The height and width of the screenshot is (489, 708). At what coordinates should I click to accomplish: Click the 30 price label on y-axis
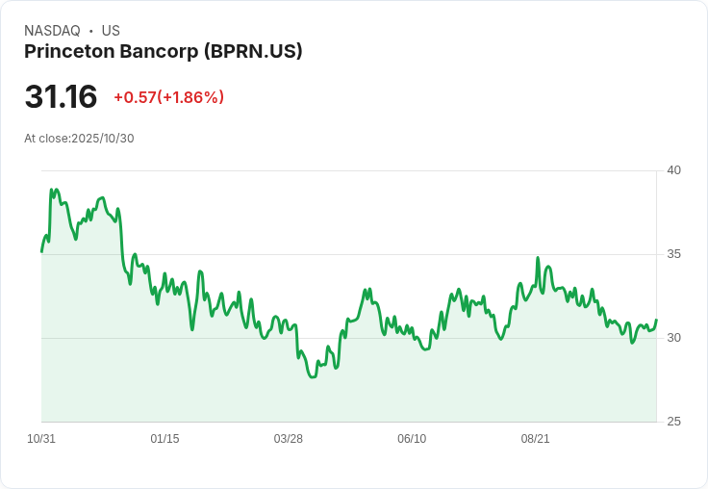[x=673, y=338]
